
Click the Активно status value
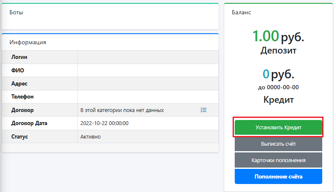90,136
